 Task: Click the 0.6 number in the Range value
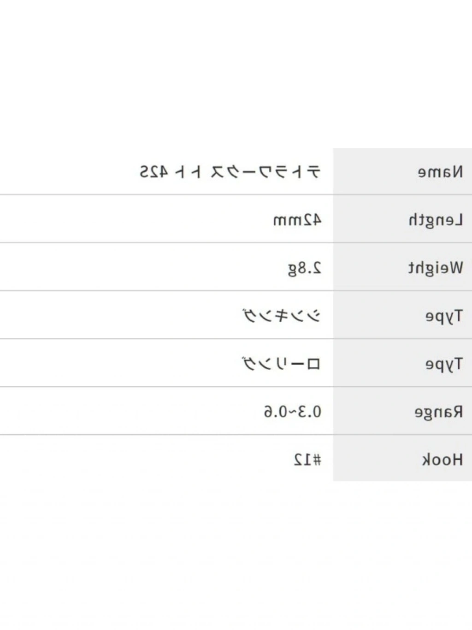[276, 412]
